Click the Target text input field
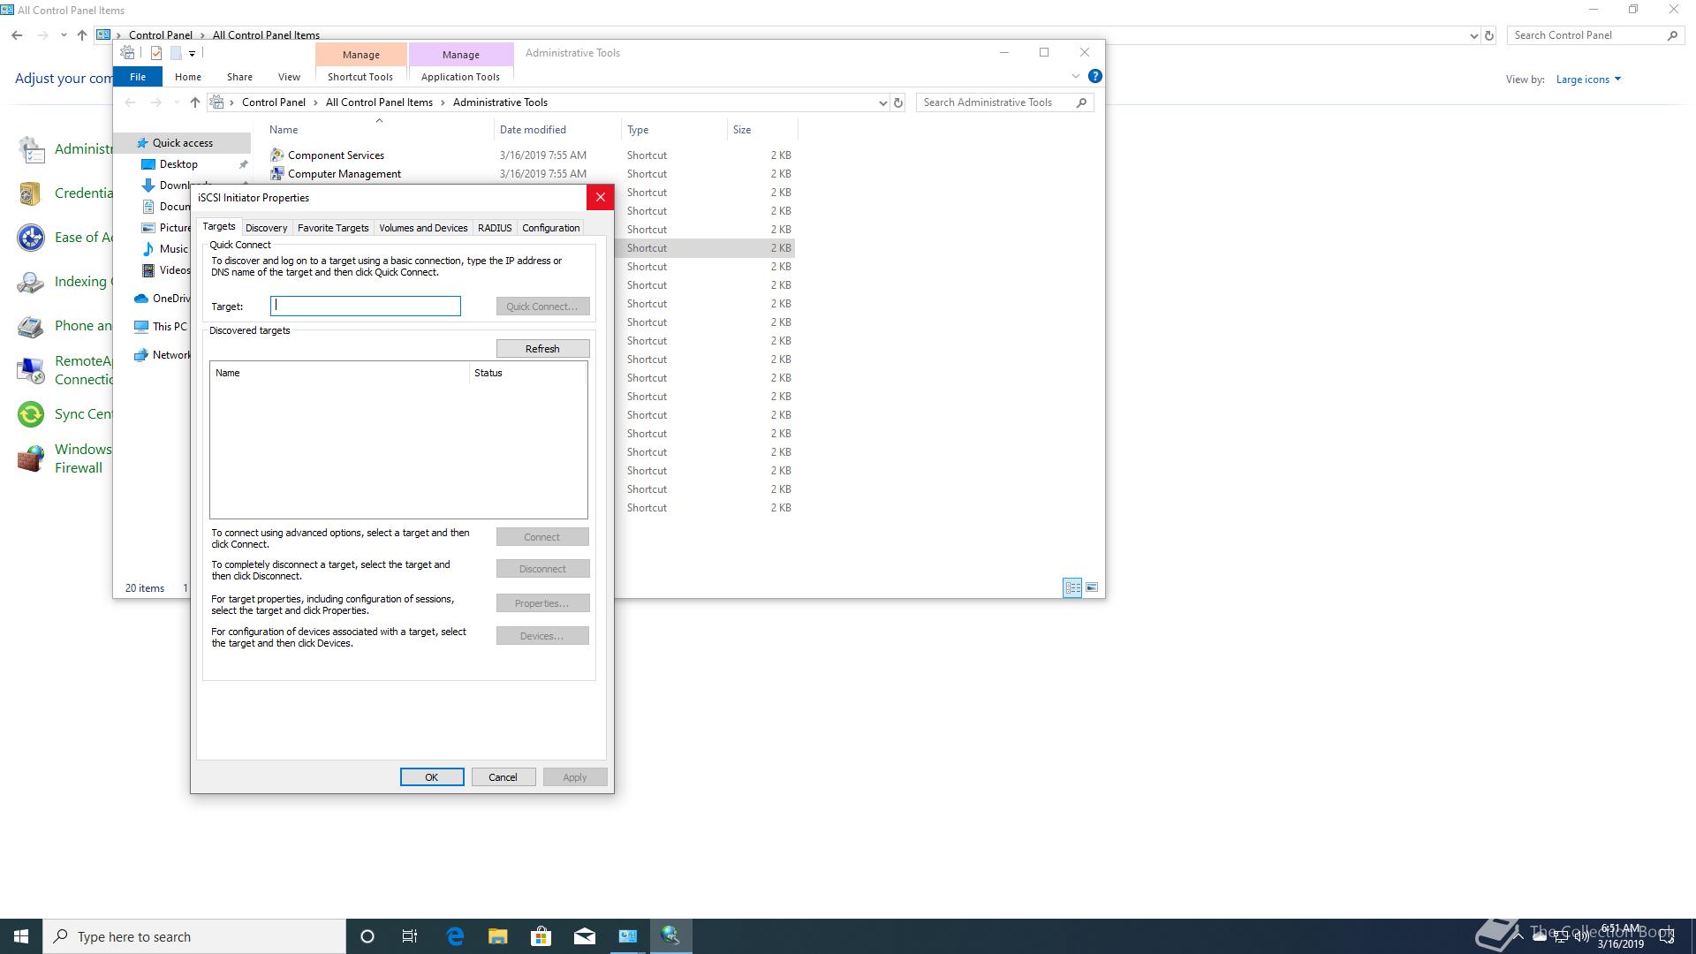 click(x=365, y=307)
